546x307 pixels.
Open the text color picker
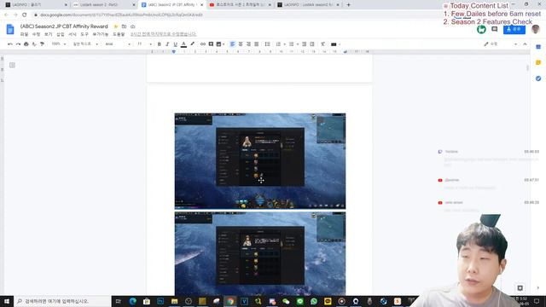click(x=183, y=44)
